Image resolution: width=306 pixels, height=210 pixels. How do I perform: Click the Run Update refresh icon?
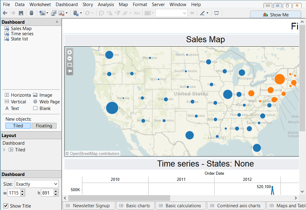coord(88,13)
